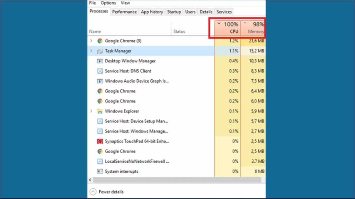
Task: Sort by the Memory column header
Action: [253, 28]
